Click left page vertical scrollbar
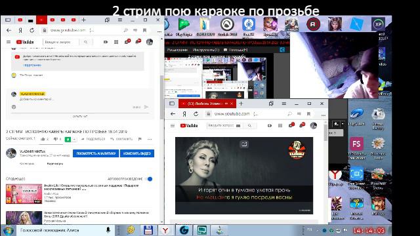420x236 pixels. (x=161, y=98)
